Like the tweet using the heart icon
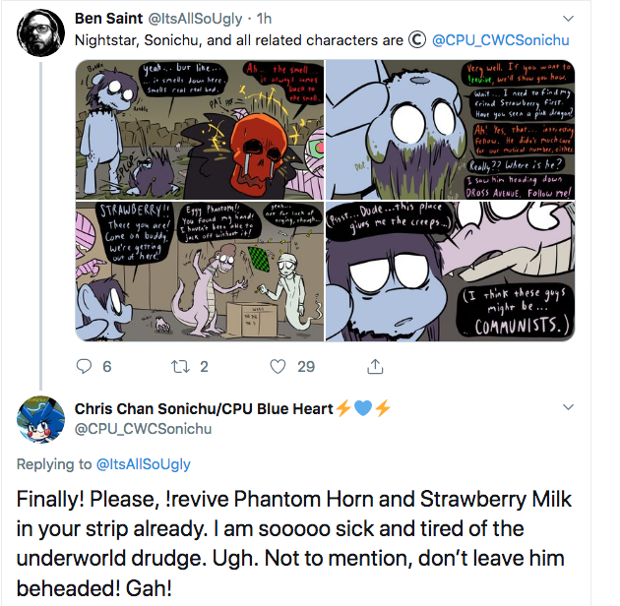Screen dimensions: 620x606 point(278,366)
